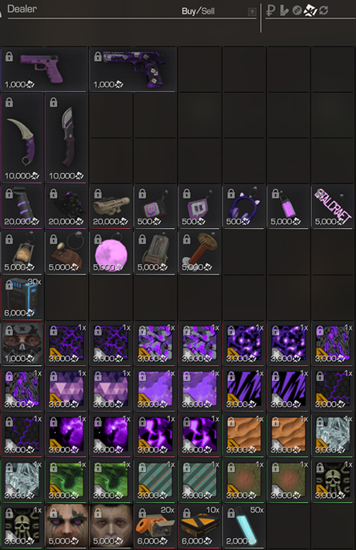The width and height of the screenshot is (356, 550).
Task: Pick the purple karambit knife for 10,000
Action: (x=22, y=138)
